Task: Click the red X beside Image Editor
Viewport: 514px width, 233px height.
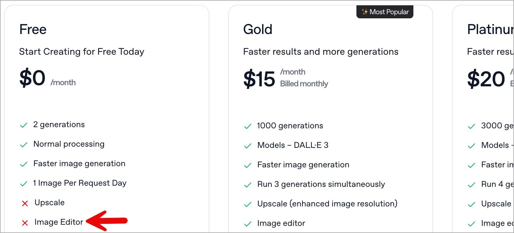Action: tap(25, 223)
